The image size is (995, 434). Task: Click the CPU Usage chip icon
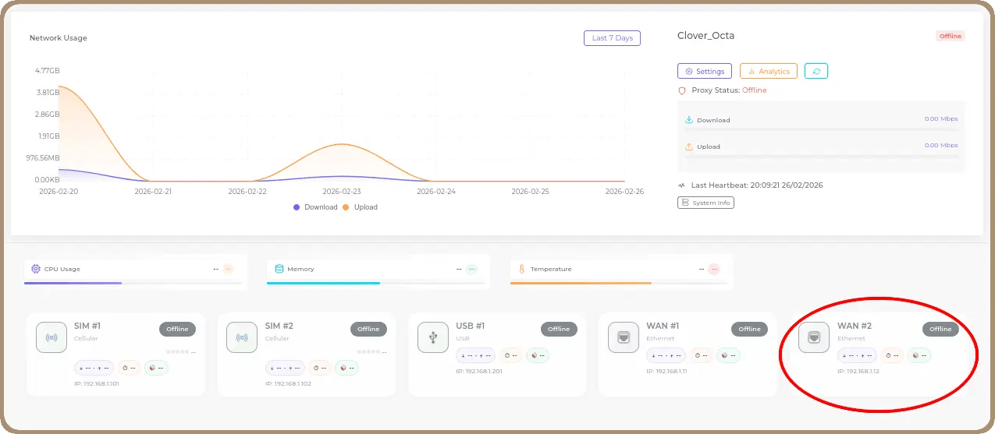(x=36, y=269)
